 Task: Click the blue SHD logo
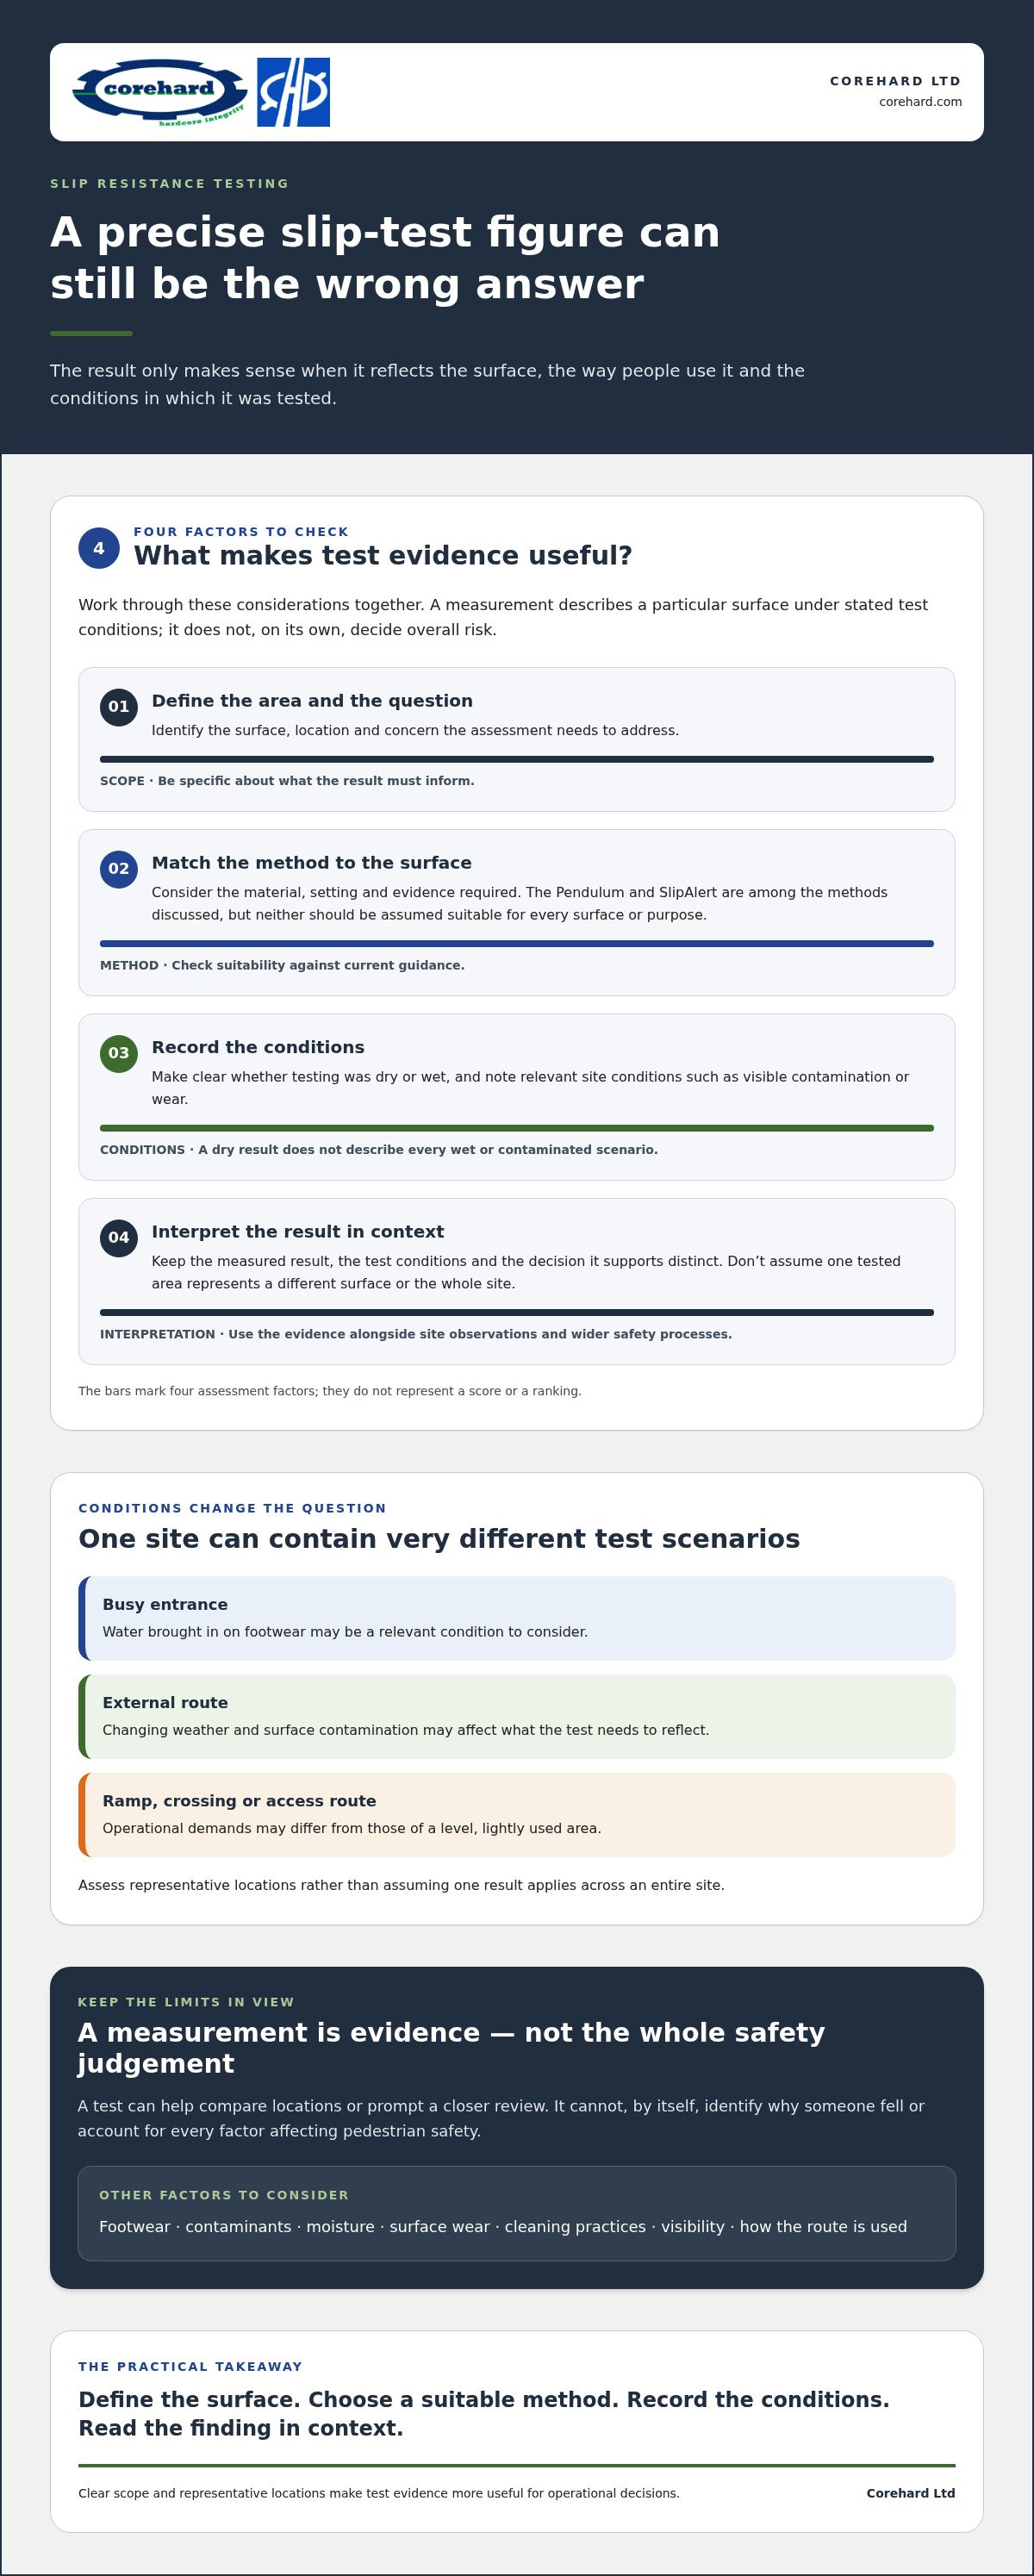pos(293,92)
